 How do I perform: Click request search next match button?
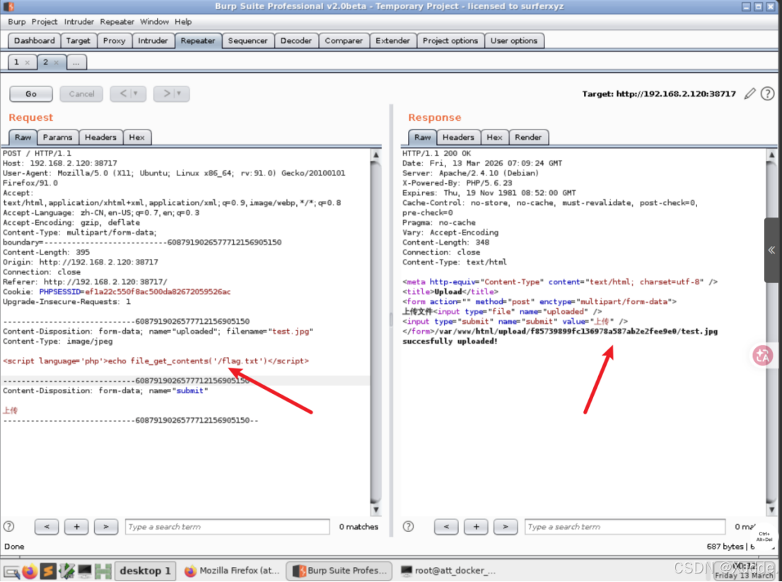[106, 527]
